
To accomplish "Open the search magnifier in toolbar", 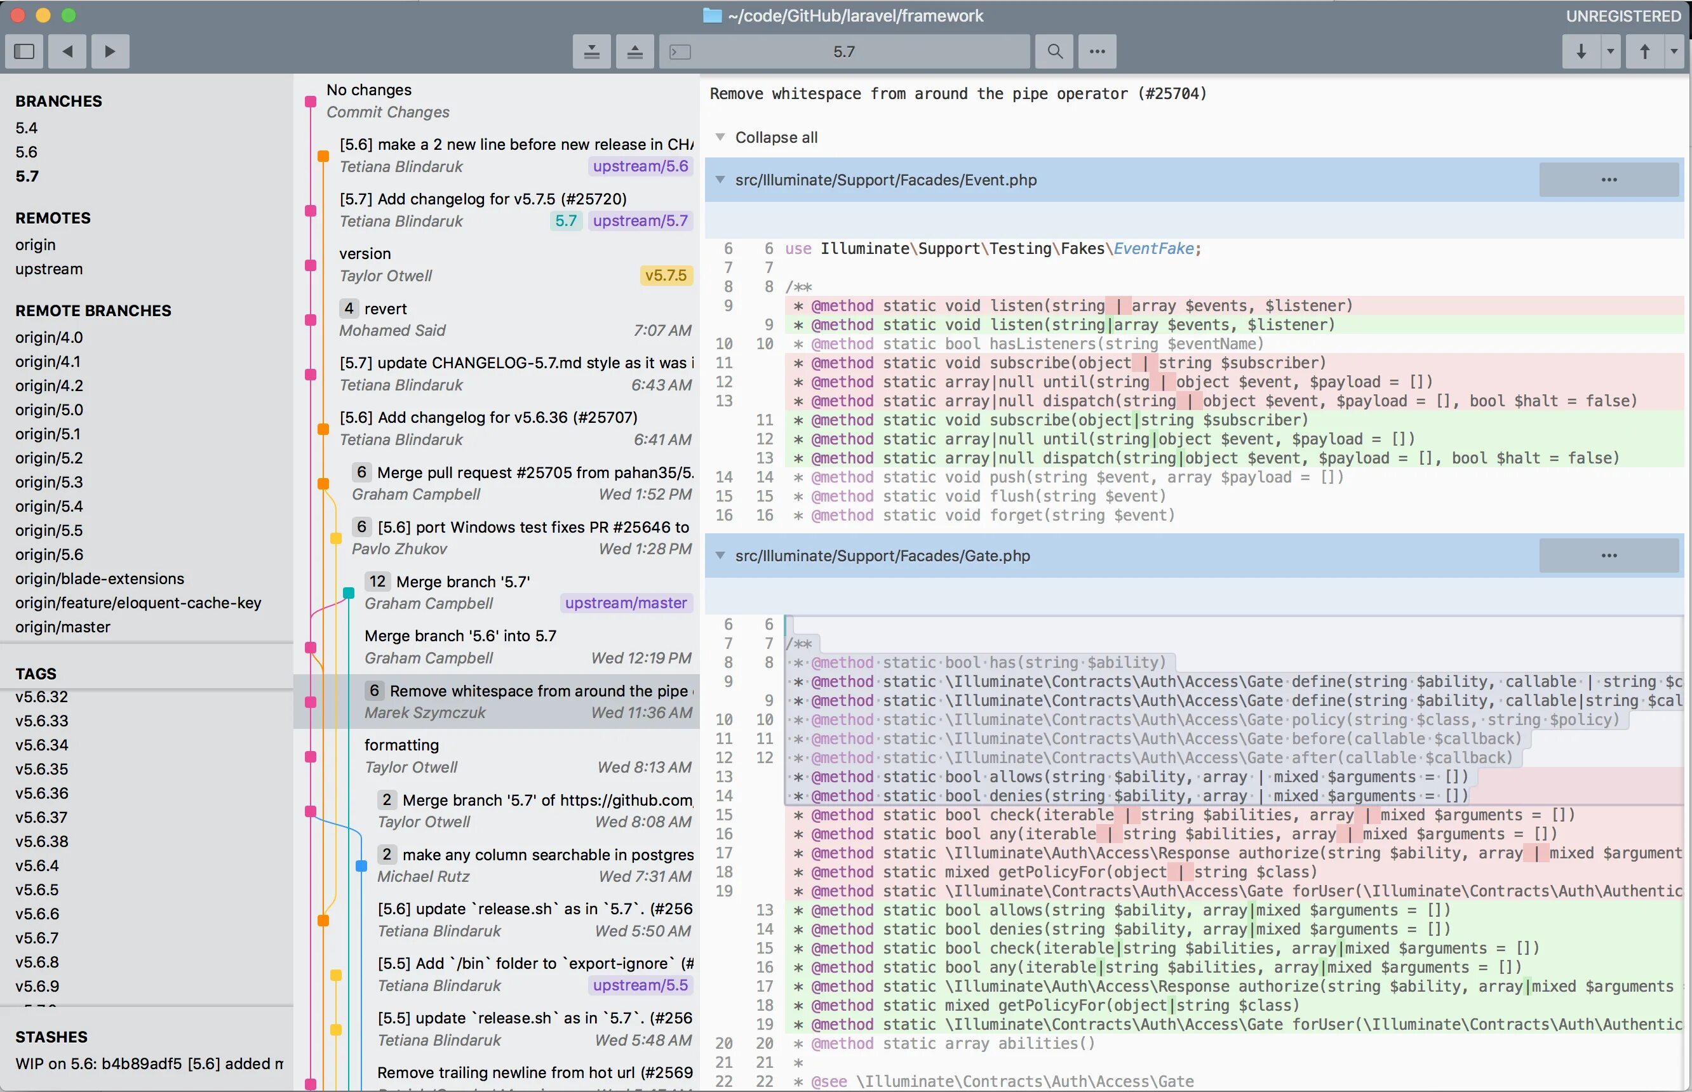I will click(x=1054, y=51).
